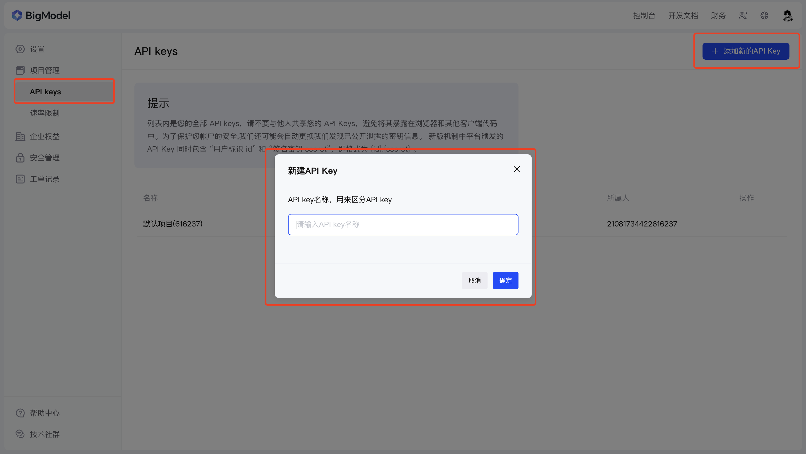
Task: Switch to 控制台 in the top menu
Action: [644, 15]
